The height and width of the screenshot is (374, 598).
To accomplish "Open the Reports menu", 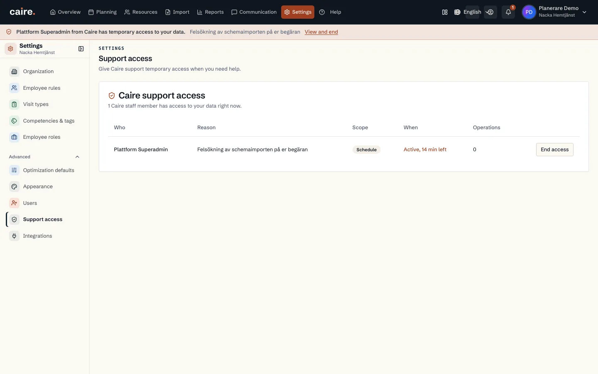I will click(210, 12).
